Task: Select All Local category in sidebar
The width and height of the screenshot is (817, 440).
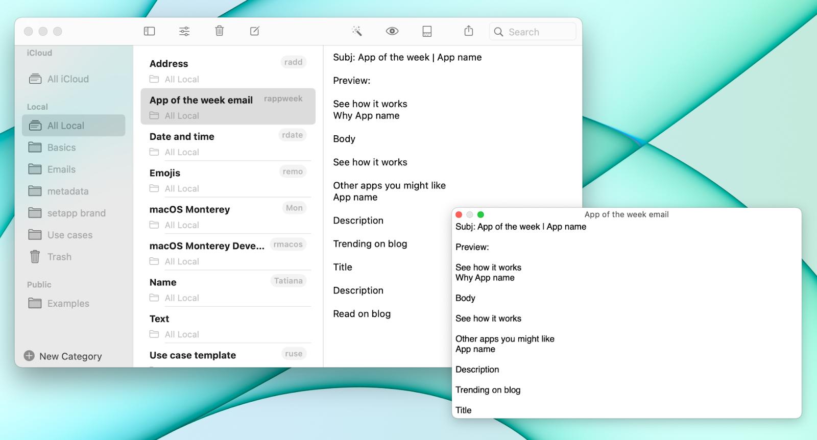Action: (x=74, y=126)
